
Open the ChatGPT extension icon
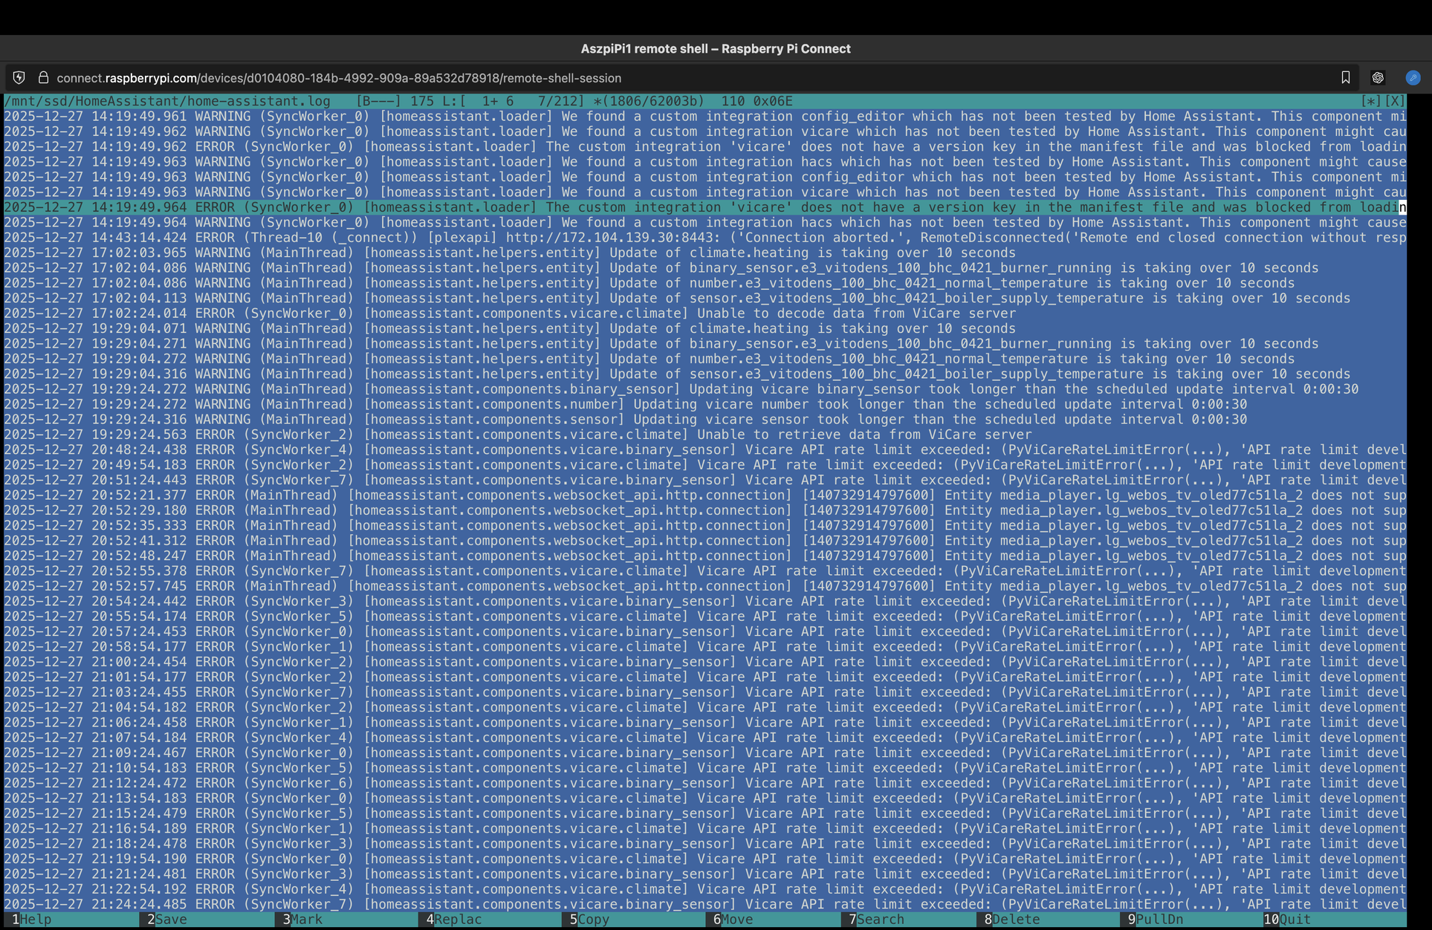click(1378, 77)
